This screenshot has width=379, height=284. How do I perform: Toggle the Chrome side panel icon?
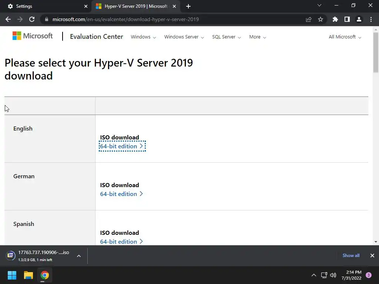click(347, 19)
